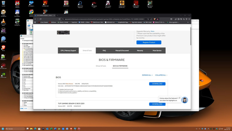Click COLLAPSE ALL - in BIOS section
Image resolution: width=232 pixels, height=131 pixels.
coord(161,75)
